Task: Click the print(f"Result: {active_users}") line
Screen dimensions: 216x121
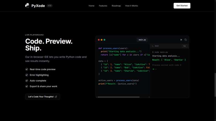Action: pos(117,84)
